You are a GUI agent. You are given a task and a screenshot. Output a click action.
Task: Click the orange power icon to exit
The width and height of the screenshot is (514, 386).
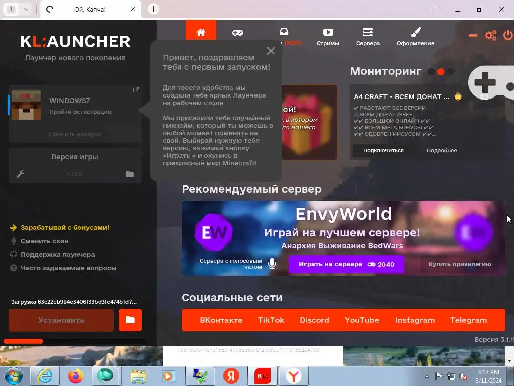(508, 35)
